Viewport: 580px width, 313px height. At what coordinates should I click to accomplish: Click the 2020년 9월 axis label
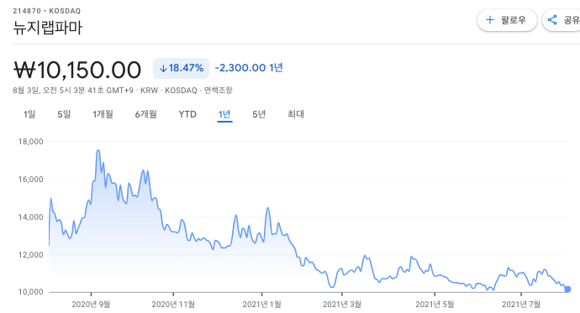click(91, 305)
